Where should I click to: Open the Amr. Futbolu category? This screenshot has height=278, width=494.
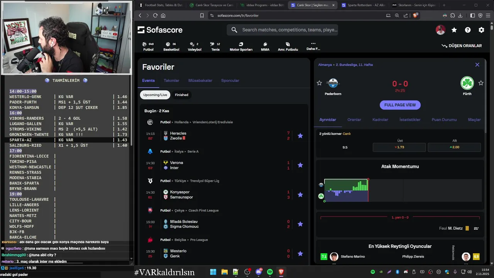click(288, 46)
